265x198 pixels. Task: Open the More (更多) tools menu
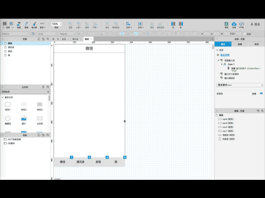coord(42,25)
